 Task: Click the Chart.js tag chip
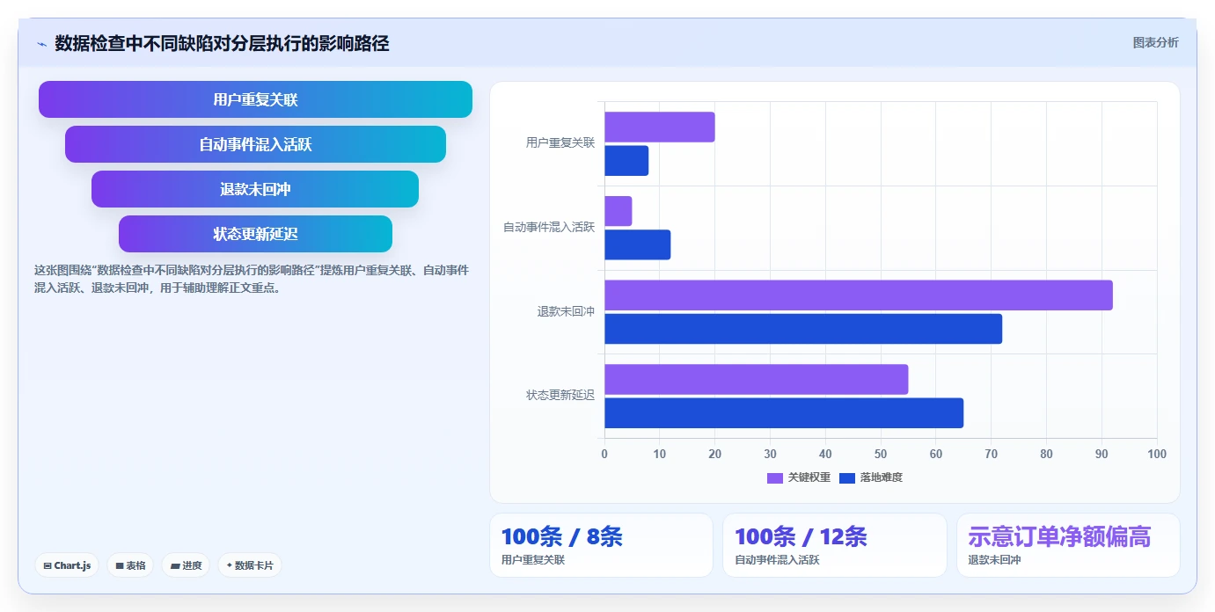pyautogui.click(x=67, y=565)
